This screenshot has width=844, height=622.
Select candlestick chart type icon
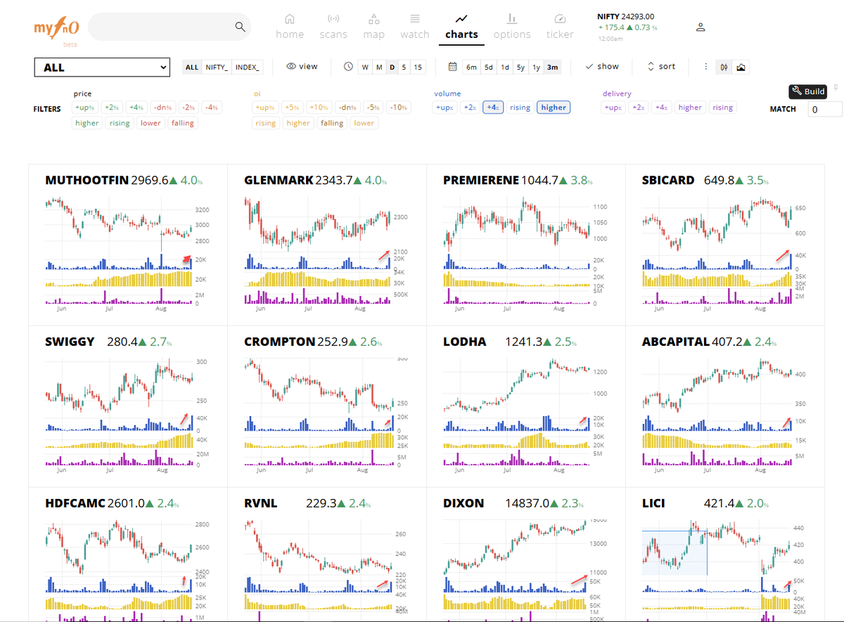point(724,67)
